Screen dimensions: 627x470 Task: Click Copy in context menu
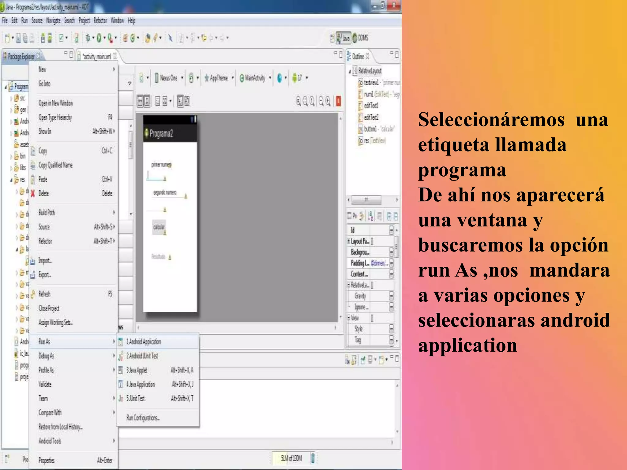[73, 151]
